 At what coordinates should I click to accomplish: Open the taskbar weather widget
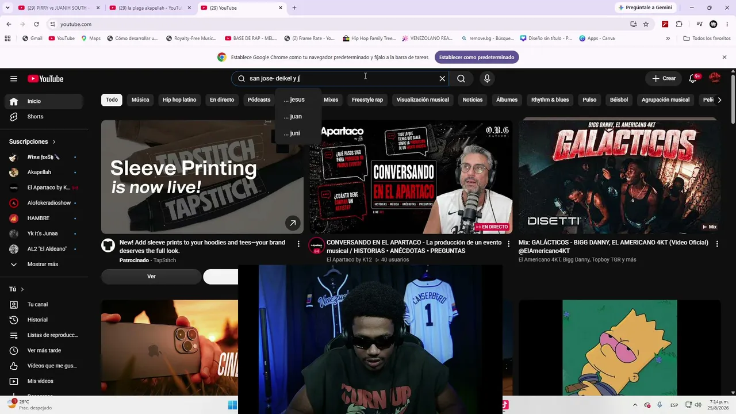tap(29, 405)
